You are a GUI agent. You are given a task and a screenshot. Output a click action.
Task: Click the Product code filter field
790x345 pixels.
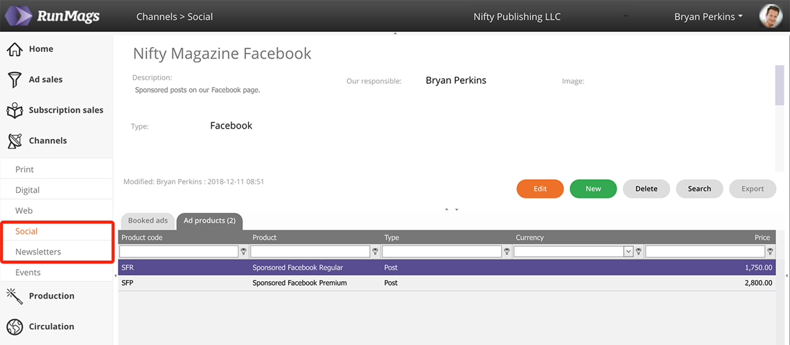[179, 252]
